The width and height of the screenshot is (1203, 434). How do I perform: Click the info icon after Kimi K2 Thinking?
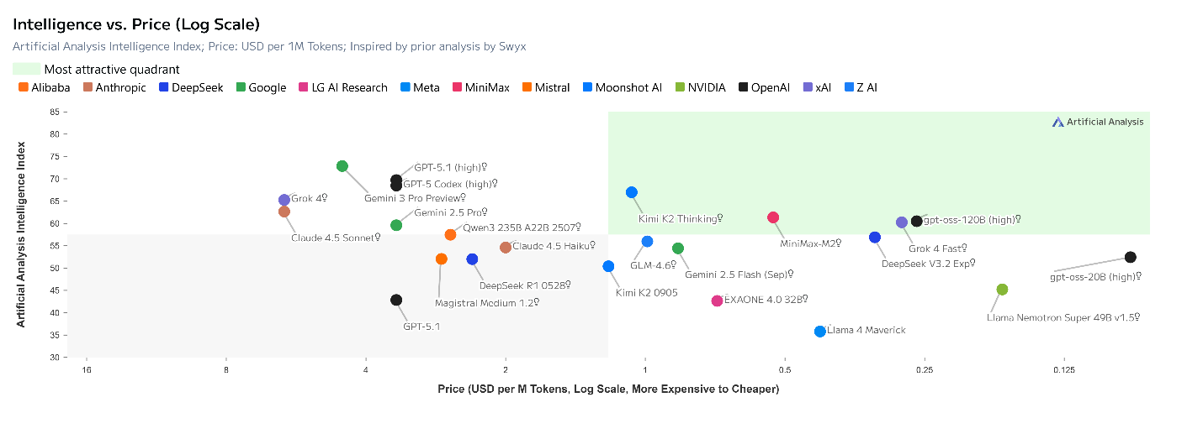coord(719,219)
